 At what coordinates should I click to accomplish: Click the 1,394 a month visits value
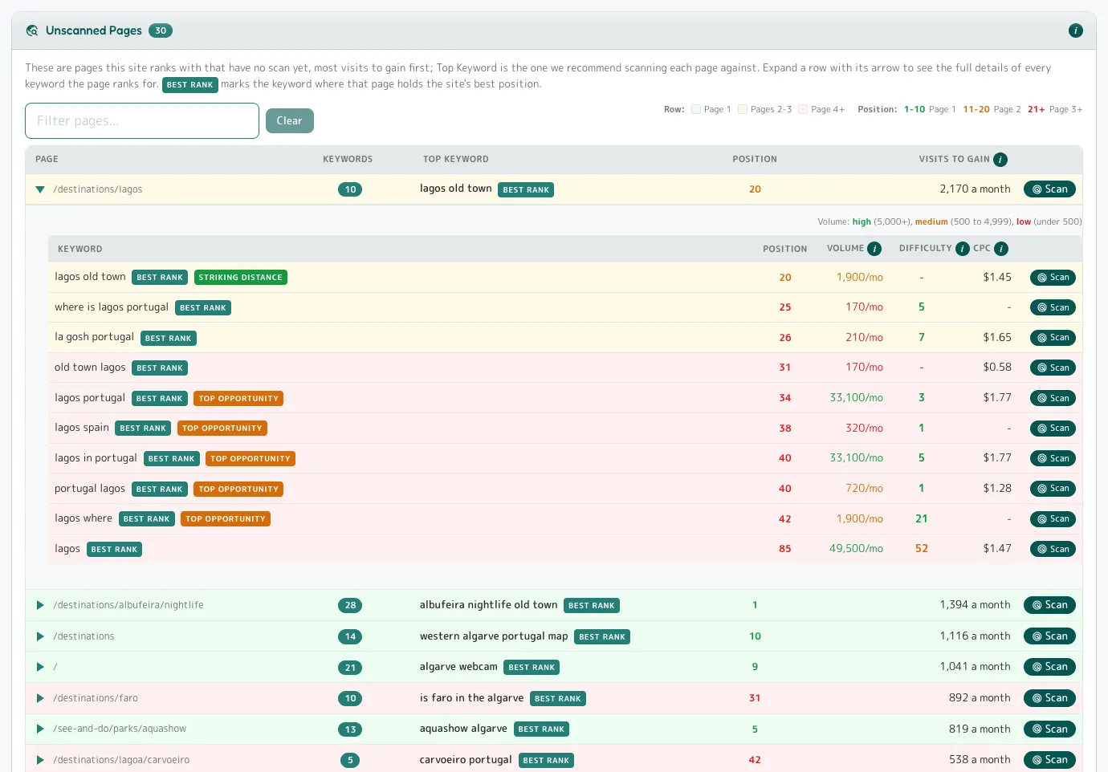975,605
